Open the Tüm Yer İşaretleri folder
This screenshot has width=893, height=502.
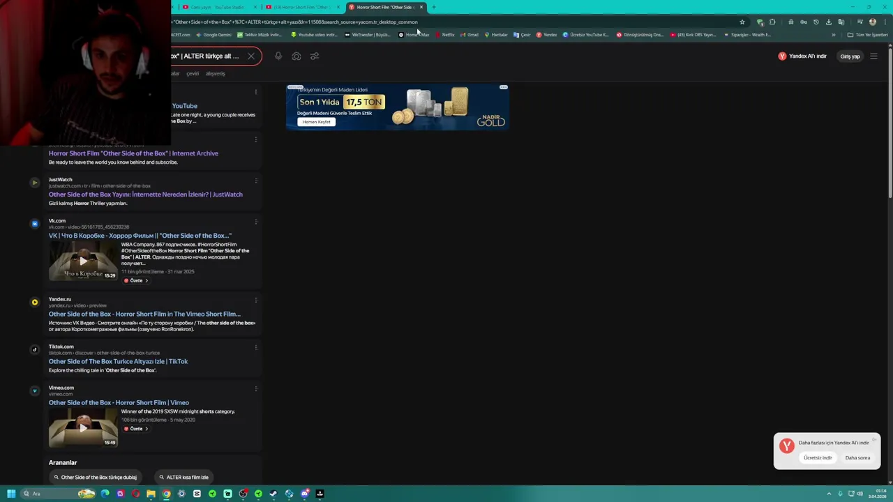tap(868, 35)
